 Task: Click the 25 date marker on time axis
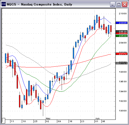point(36,121)
